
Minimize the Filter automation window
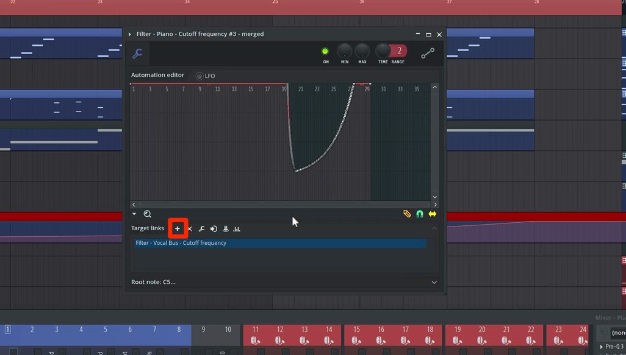pos(417,34)
